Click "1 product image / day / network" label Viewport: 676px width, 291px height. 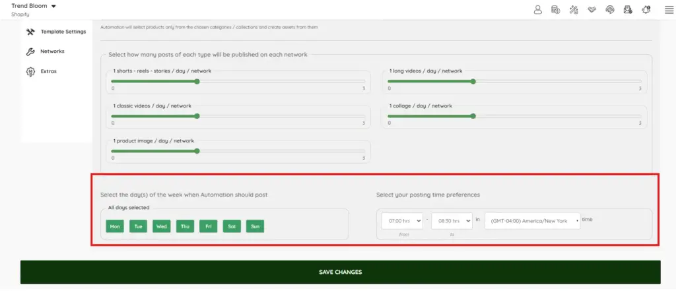(153, 141)
